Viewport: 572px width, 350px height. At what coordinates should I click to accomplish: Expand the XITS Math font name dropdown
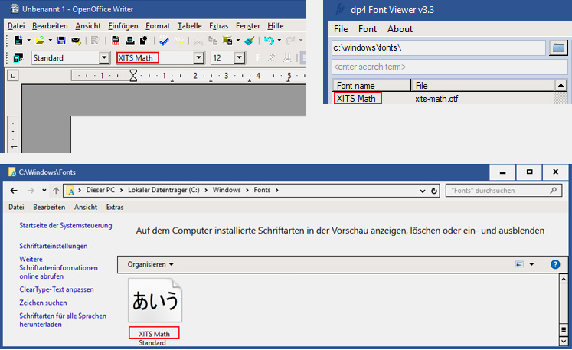pyautogui.click(x=199, y=58)
